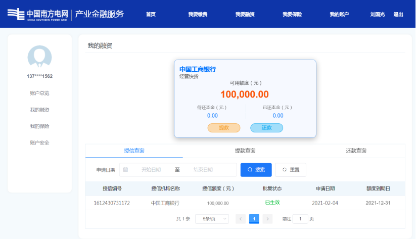The height and width of the screenshot is (239, 416).
Task: Click the China Southern Power Grid logo
Action: 38,14
